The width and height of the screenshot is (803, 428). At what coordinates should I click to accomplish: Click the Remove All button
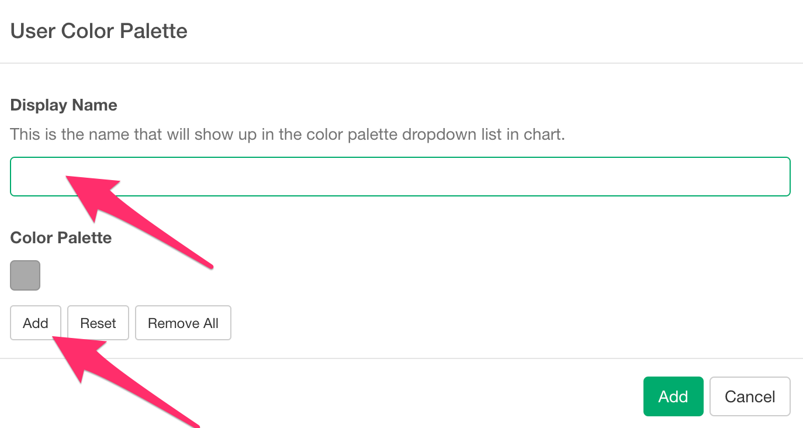click(183, 323)
